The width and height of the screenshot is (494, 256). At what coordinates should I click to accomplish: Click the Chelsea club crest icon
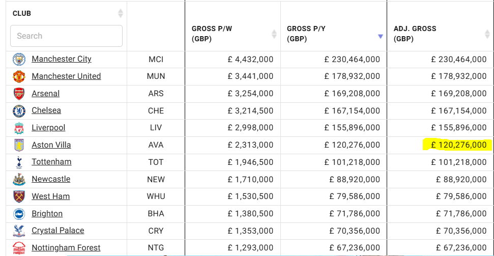click(x=19, y=111)
